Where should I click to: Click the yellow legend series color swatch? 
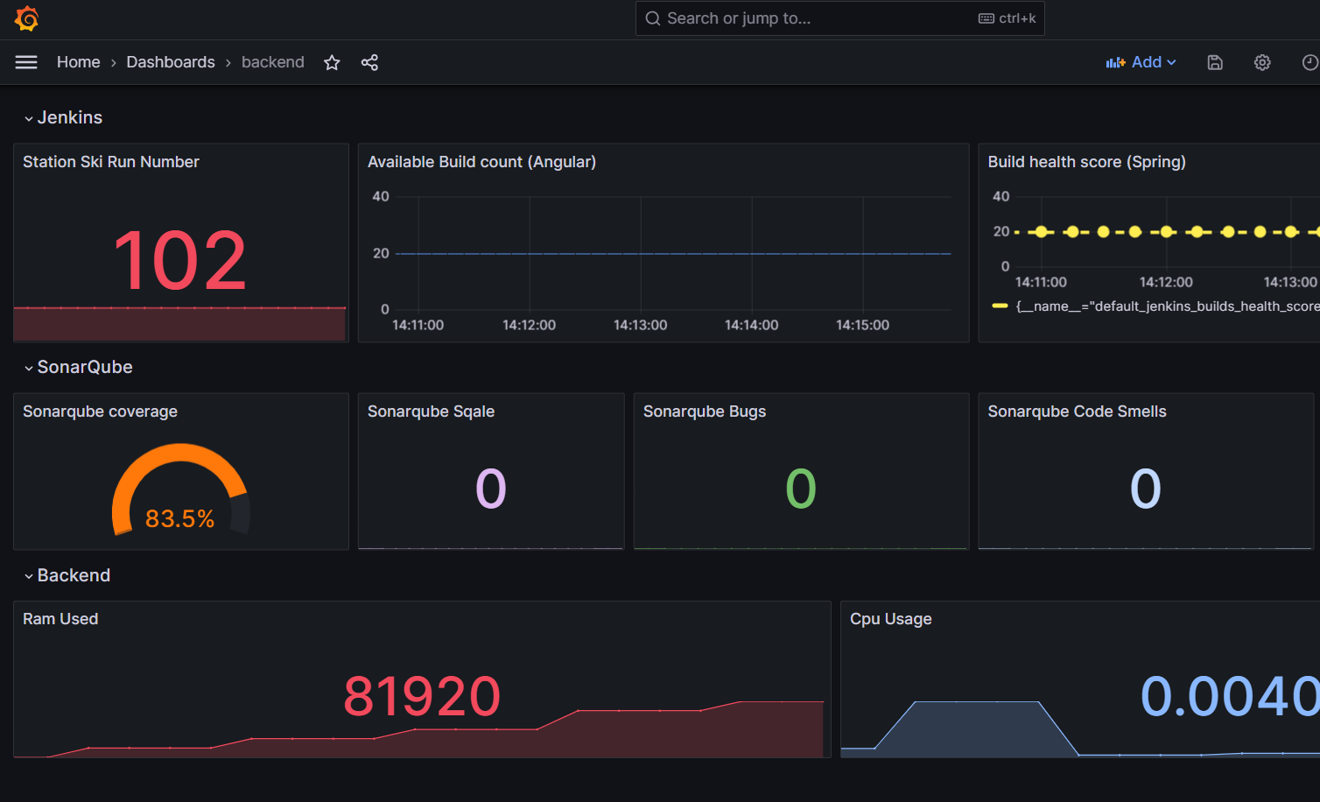coord(1000,306)
